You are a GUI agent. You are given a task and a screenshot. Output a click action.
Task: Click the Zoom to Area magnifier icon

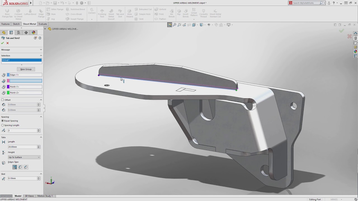tap(179, 25)
